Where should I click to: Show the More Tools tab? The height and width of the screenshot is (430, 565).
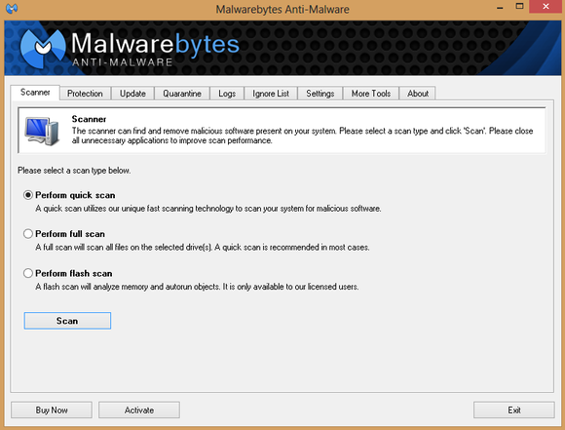371,94
